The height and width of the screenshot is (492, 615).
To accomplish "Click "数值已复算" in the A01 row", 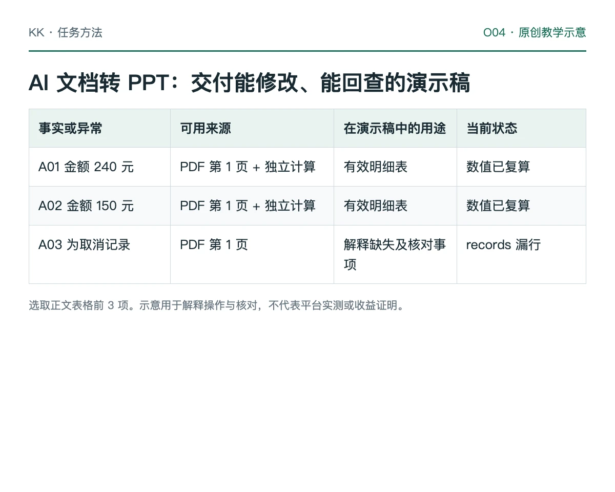I will click(498, 167).
